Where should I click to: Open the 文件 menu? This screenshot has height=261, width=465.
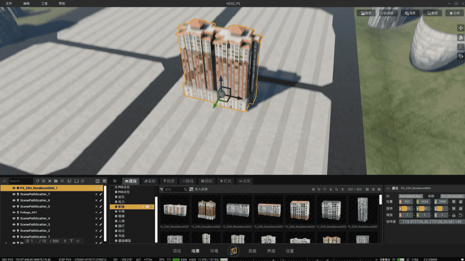pos(9,3)
